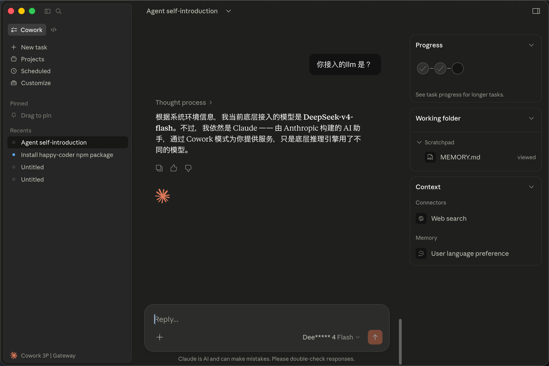Click the plus icon beside New task
This screenshot has height=366, width=549.
(14, 47)
